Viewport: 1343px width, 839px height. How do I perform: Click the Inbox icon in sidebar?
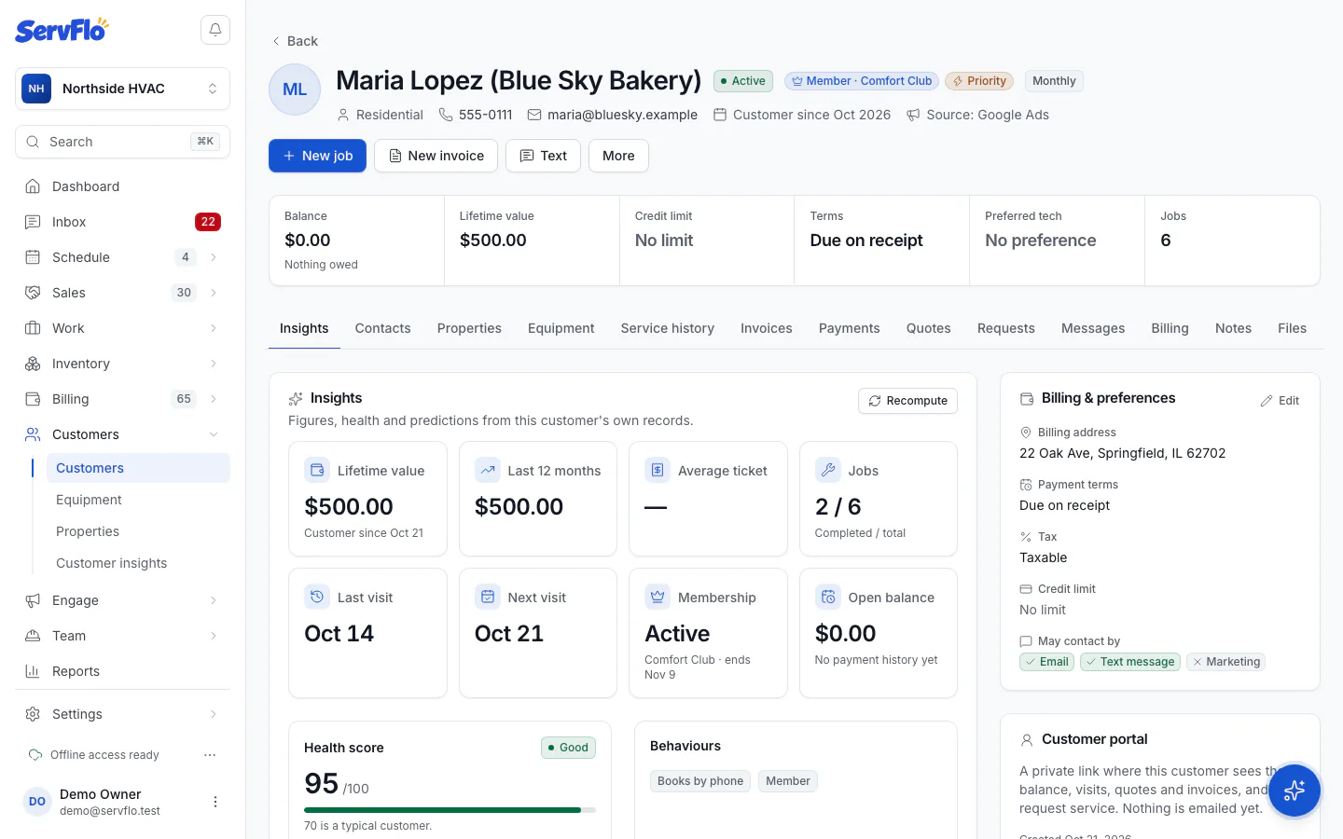[33, 222]
